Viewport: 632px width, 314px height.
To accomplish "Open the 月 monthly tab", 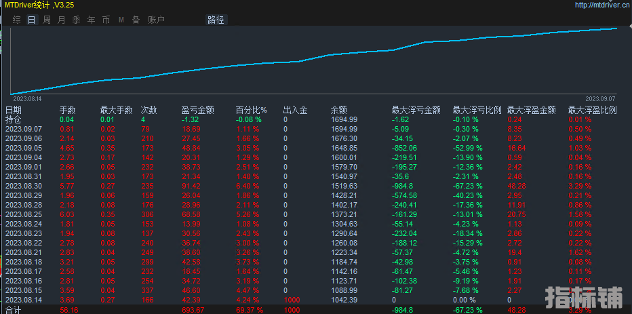I will coord(61,20).
